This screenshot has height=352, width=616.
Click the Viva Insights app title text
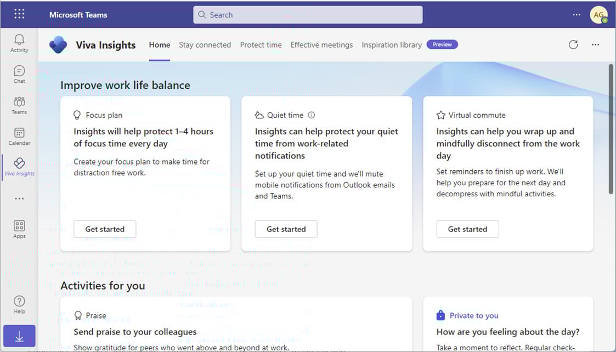106,45
